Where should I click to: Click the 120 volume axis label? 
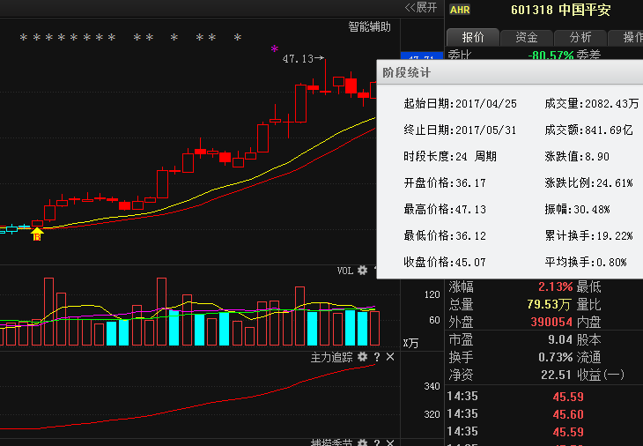[432, 294]
